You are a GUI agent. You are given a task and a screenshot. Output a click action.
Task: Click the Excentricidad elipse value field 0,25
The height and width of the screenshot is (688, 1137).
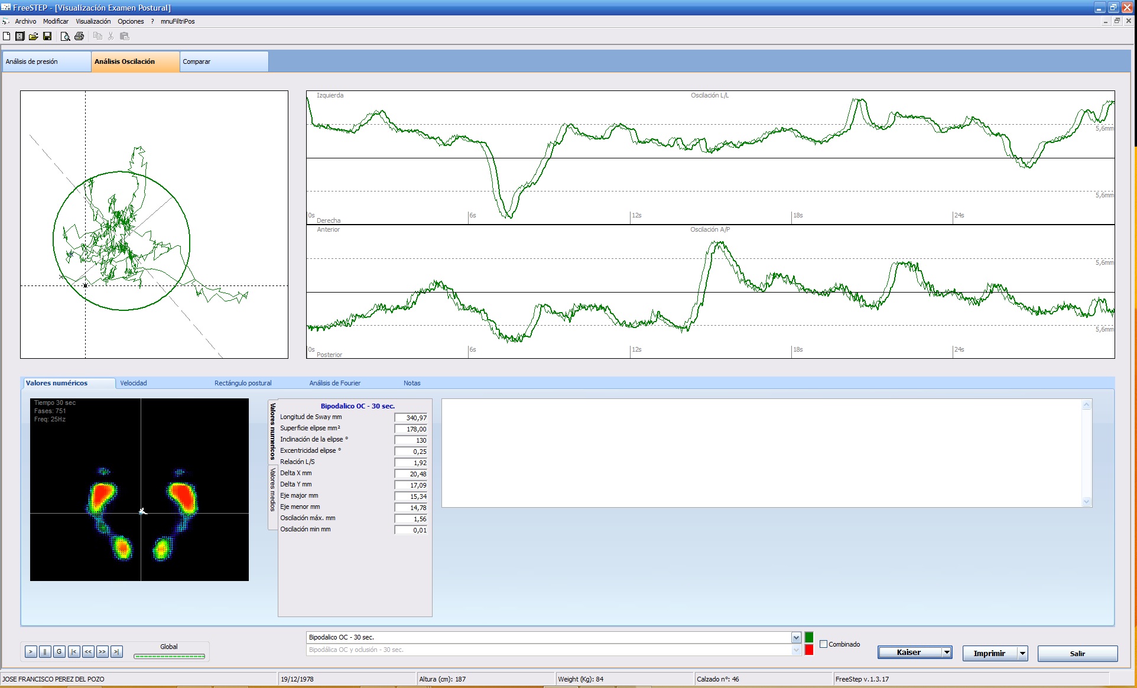411,452
